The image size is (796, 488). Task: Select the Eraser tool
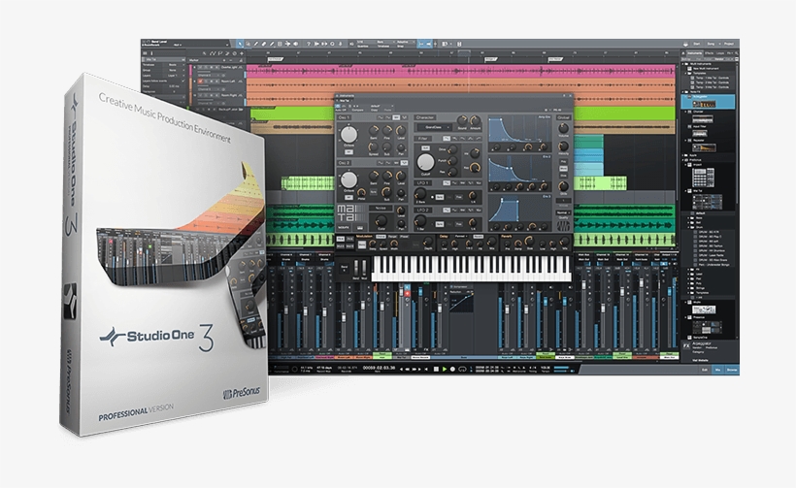[x=264, y=44]
